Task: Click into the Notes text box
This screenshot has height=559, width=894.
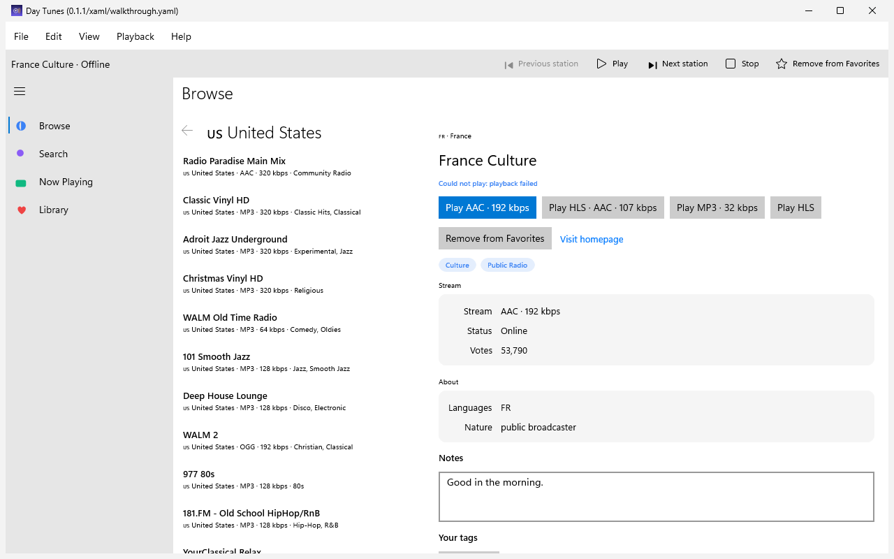Action: point(657,497)
